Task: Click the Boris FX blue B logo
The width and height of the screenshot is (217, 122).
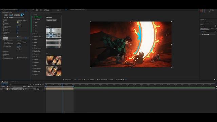Action: click(23, 15)
